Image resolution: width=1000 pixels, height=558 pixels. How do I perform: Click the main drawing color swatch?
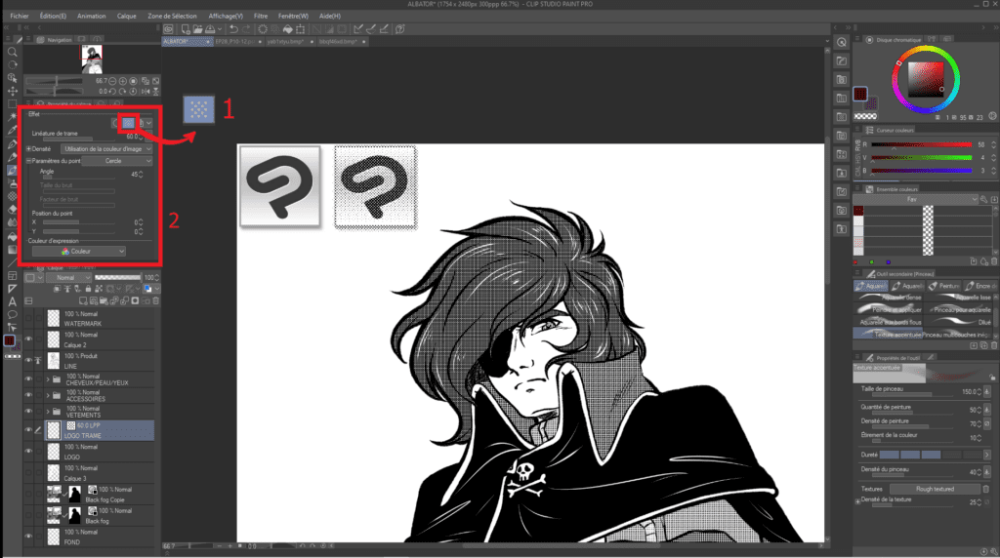pyautogui.click(x=860, y=94)
